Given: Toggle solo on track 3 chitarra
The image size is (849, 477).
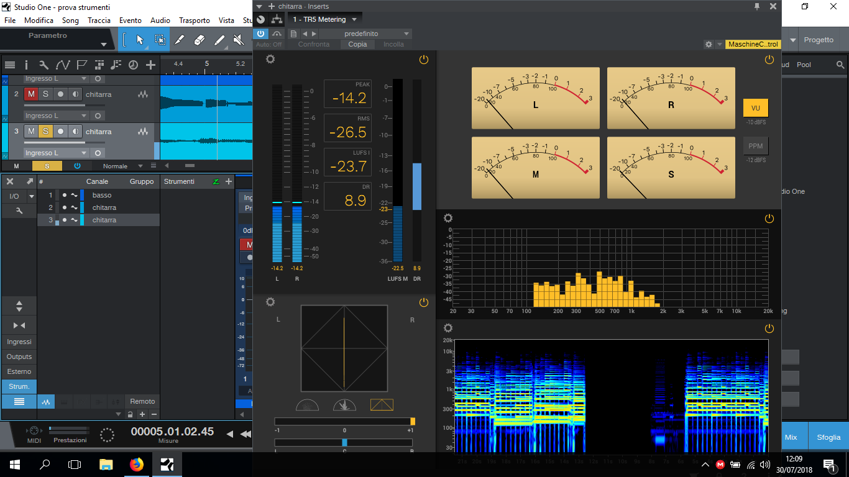Looking at the screenshot, I should pyautogui.click(x=45, y=131).
